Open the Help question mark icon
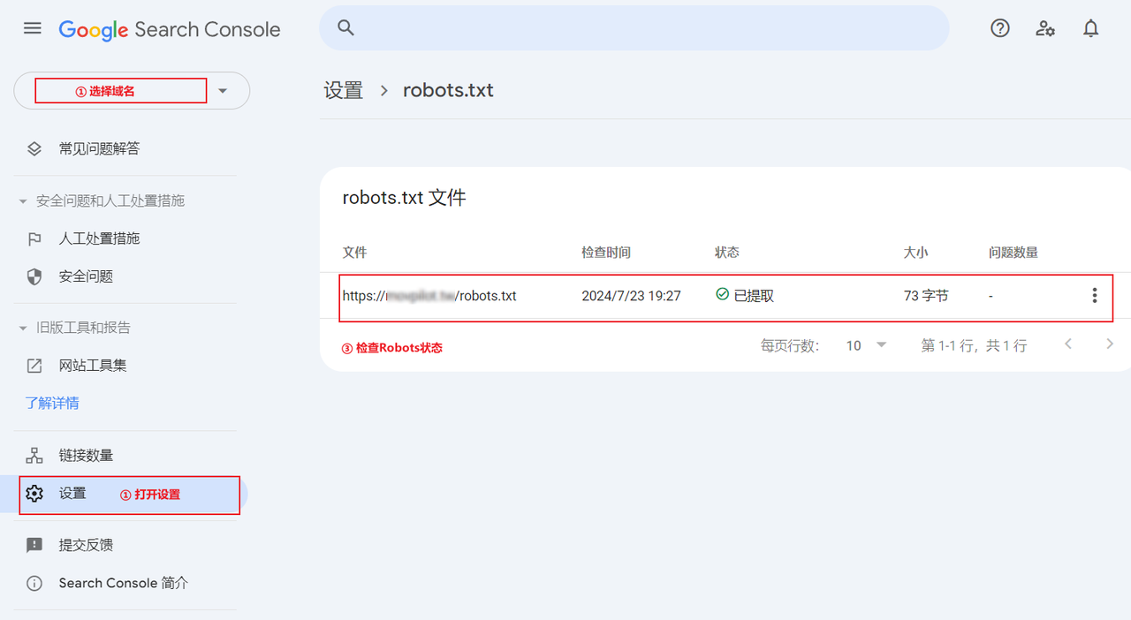Image resolution: width=1131 pixels, height=620 pixels. click(1000, 28)
